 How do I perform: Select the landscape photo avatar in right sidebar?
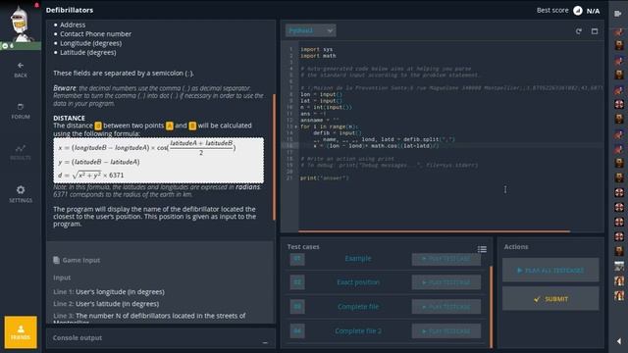point(619,266)
